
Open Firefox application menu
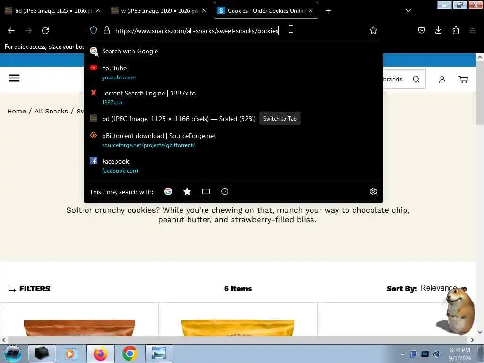pos(473,30)
